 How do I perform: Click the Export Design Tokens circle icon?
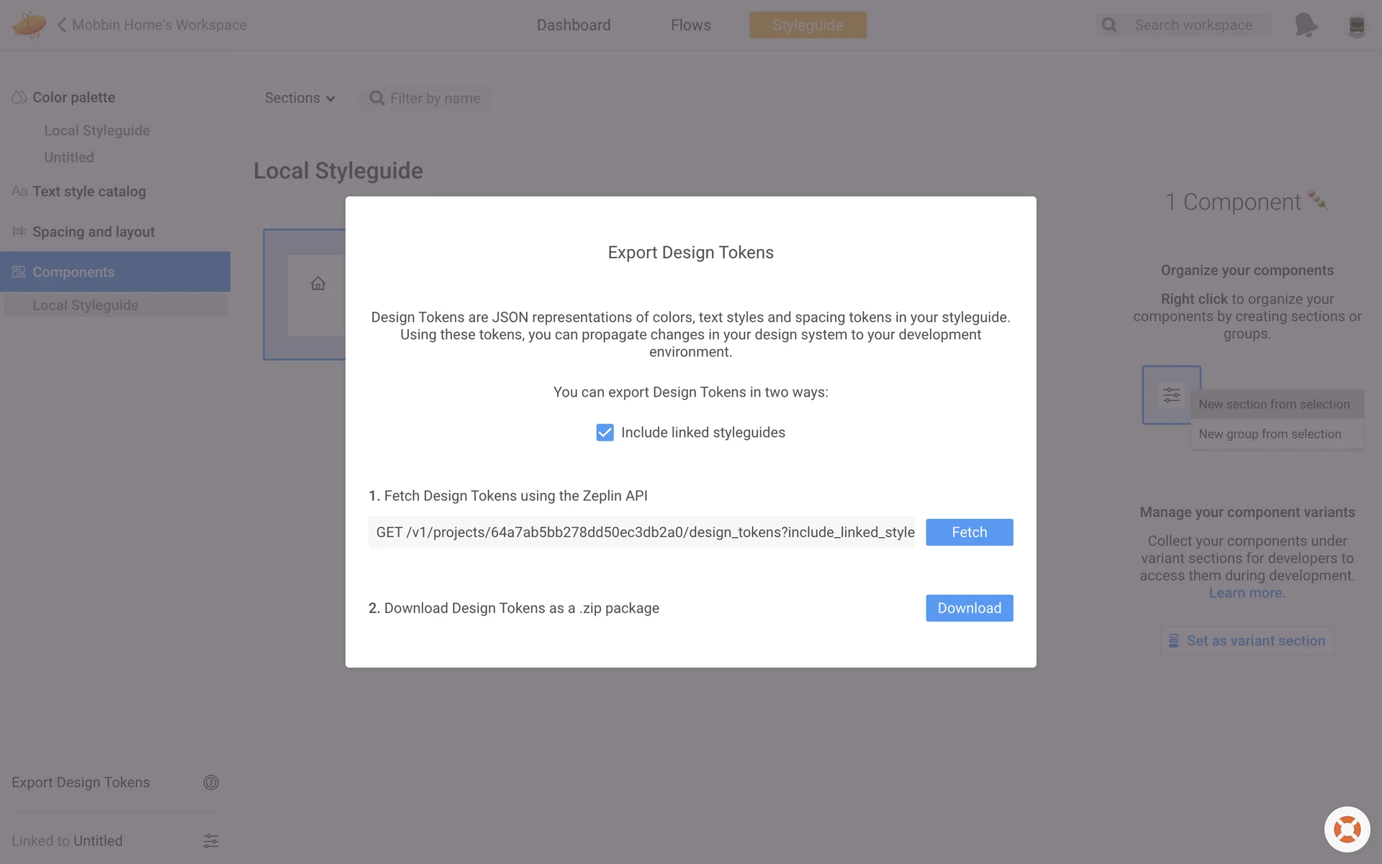click(210, 783)
